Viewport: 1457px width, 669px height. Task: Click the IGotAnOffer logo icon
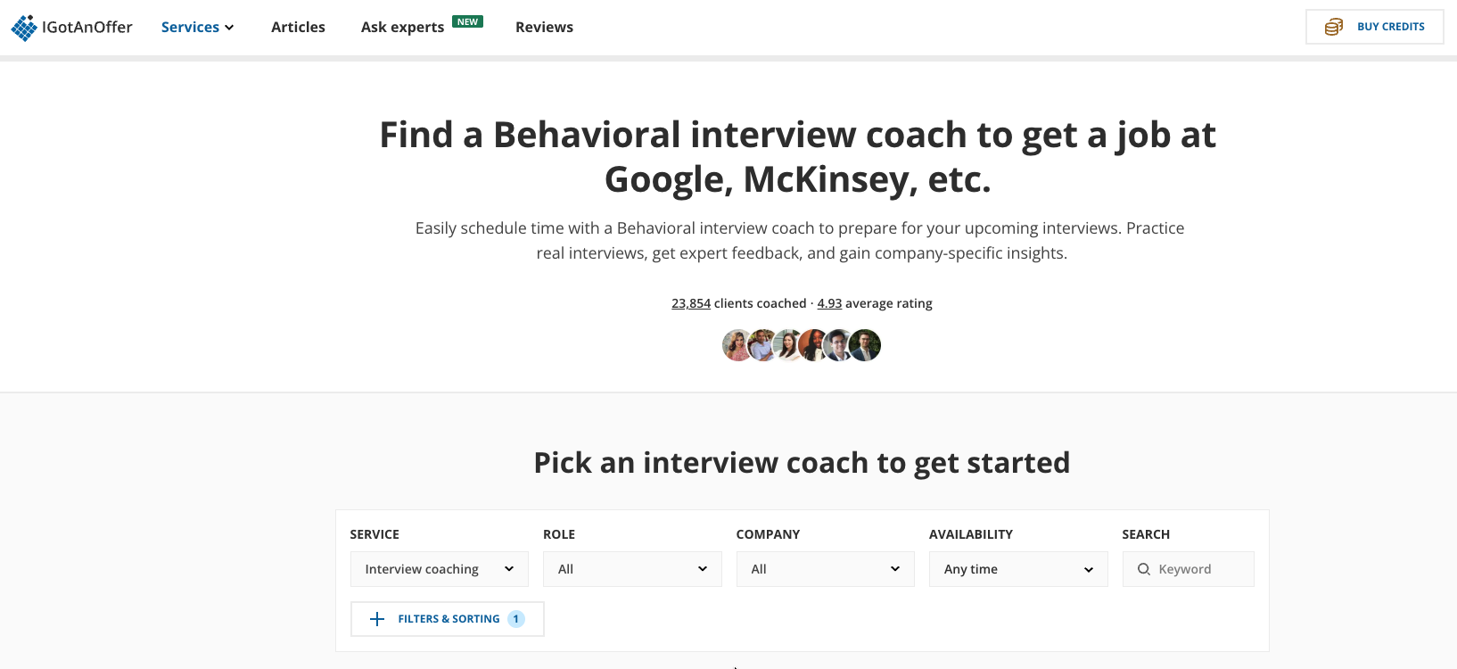pos(24,28)
